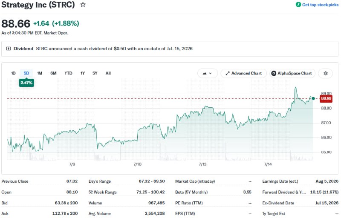Open the chart settings gear
Viewport: 341px width, 221px height.
click(325, 73)
